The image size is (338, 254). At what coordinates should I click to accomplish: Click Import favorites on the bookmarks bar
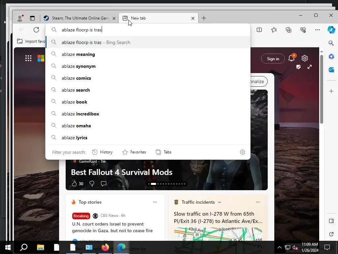click(31, 41)
